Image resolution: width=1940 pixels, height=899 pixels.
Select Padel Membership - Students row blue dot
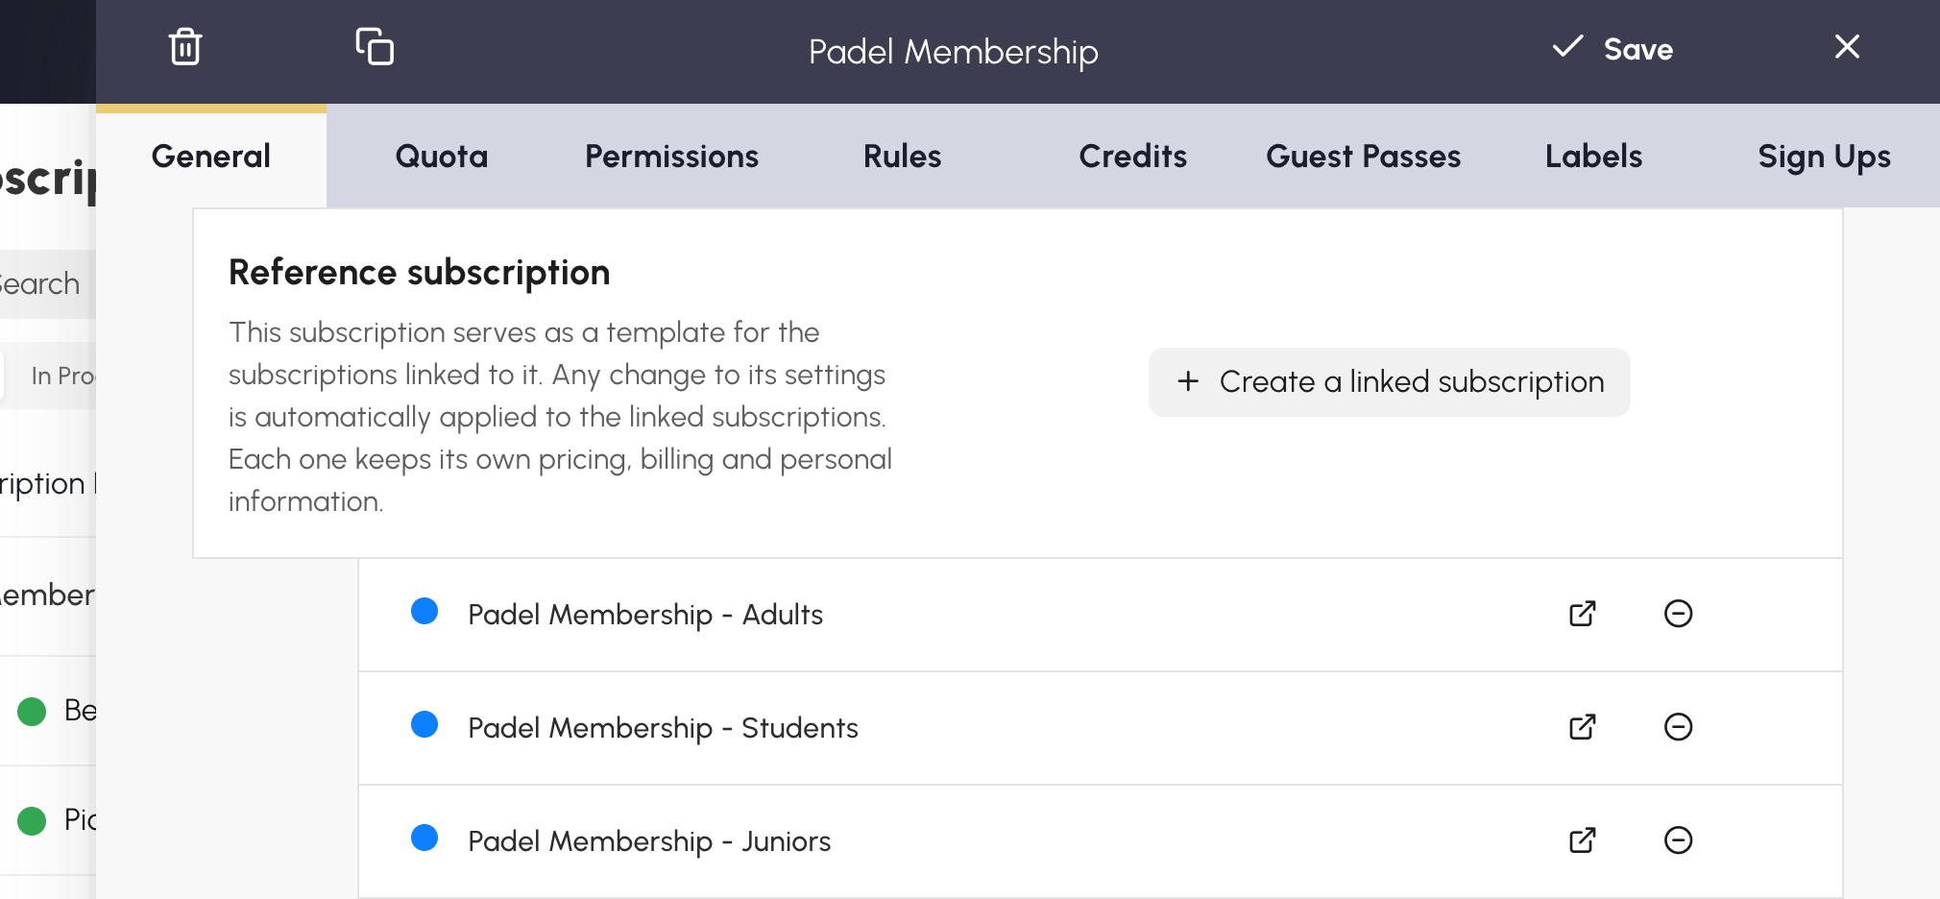pos(424,724)
